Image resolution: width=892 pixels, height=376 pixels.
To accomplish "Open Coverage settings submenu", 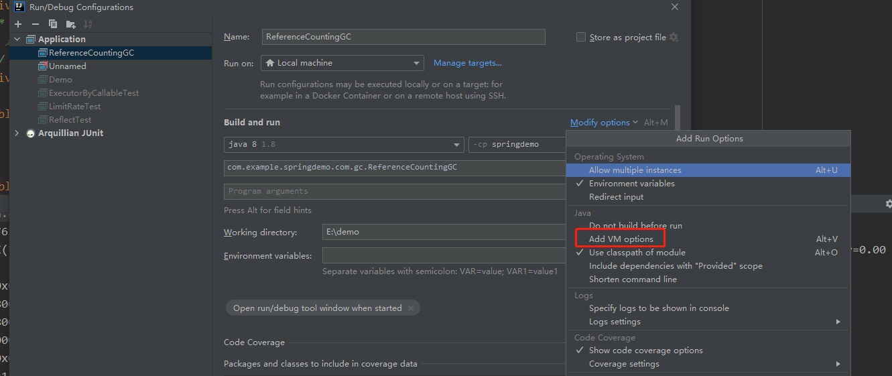I will coord(708,364).
